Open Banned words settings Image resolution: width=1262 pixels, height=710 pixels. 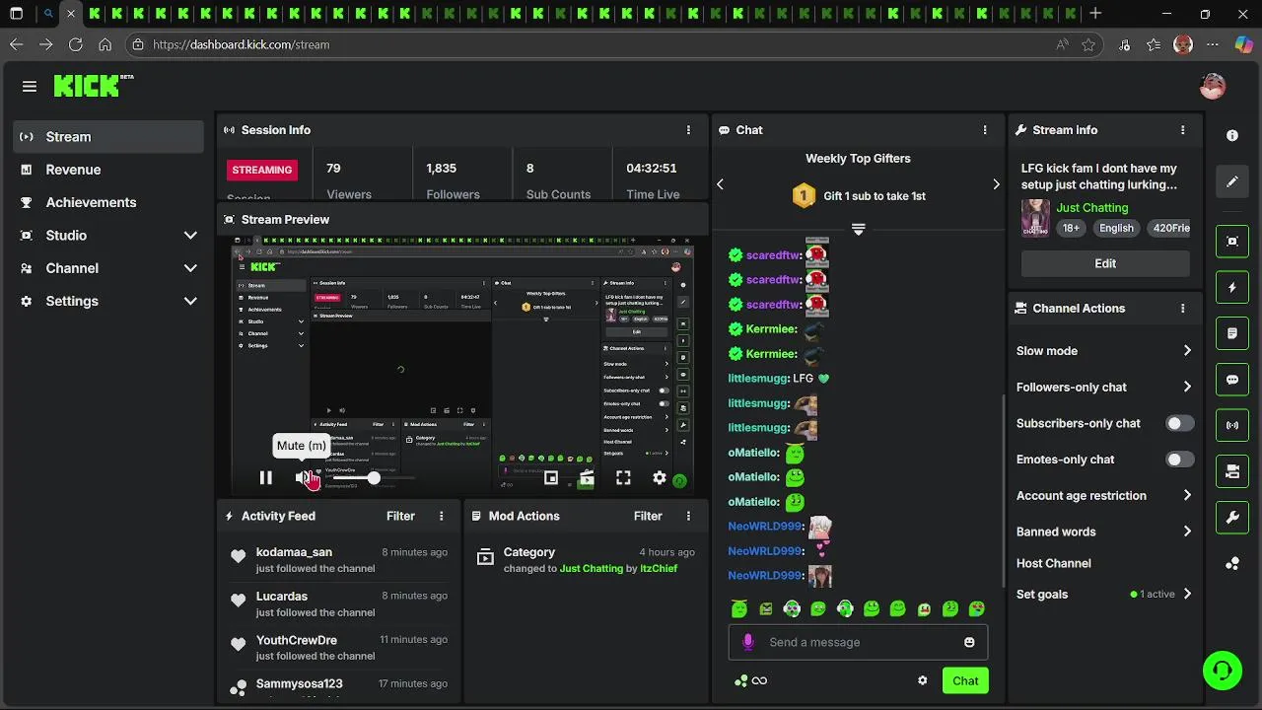coord(1104,532)
